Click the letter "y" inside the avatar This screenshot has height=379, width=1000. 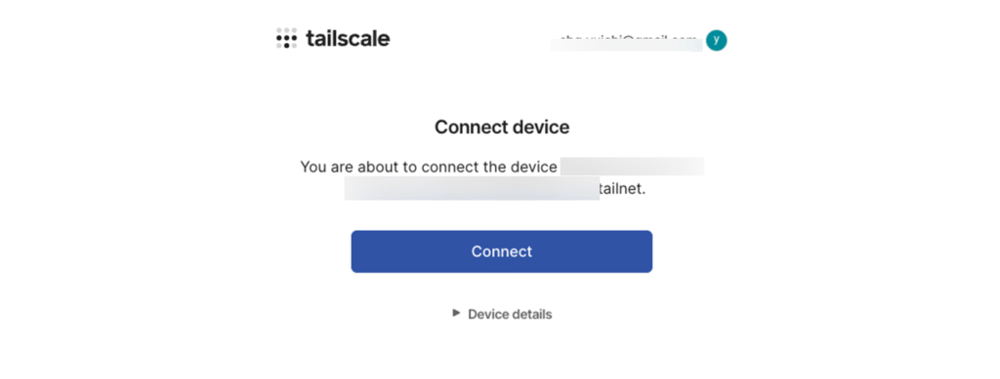tap(716, 40)
